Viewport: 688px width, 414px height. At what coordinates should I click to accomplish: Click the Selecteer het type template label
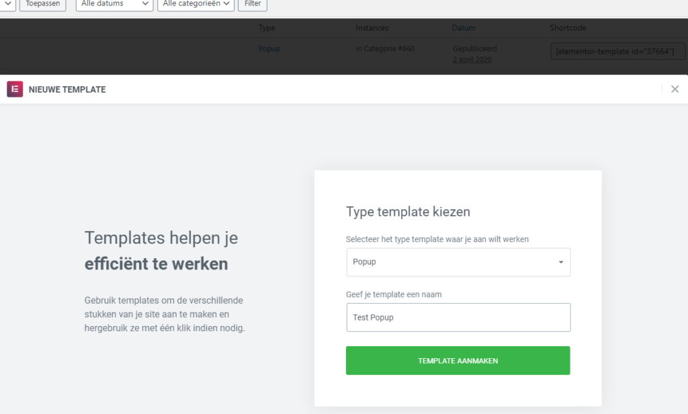tap(437, 239)
